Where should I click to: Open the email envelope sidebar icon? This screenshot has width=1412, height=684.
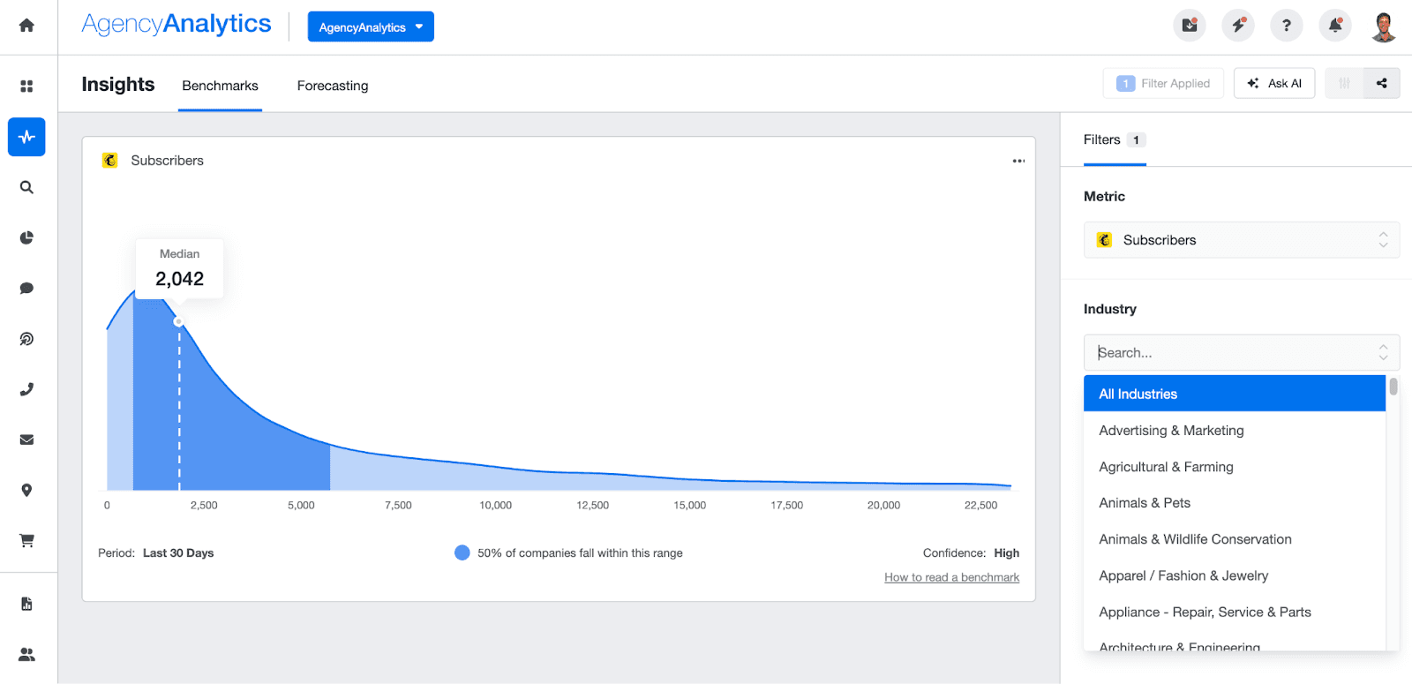[x=26, y=440]
